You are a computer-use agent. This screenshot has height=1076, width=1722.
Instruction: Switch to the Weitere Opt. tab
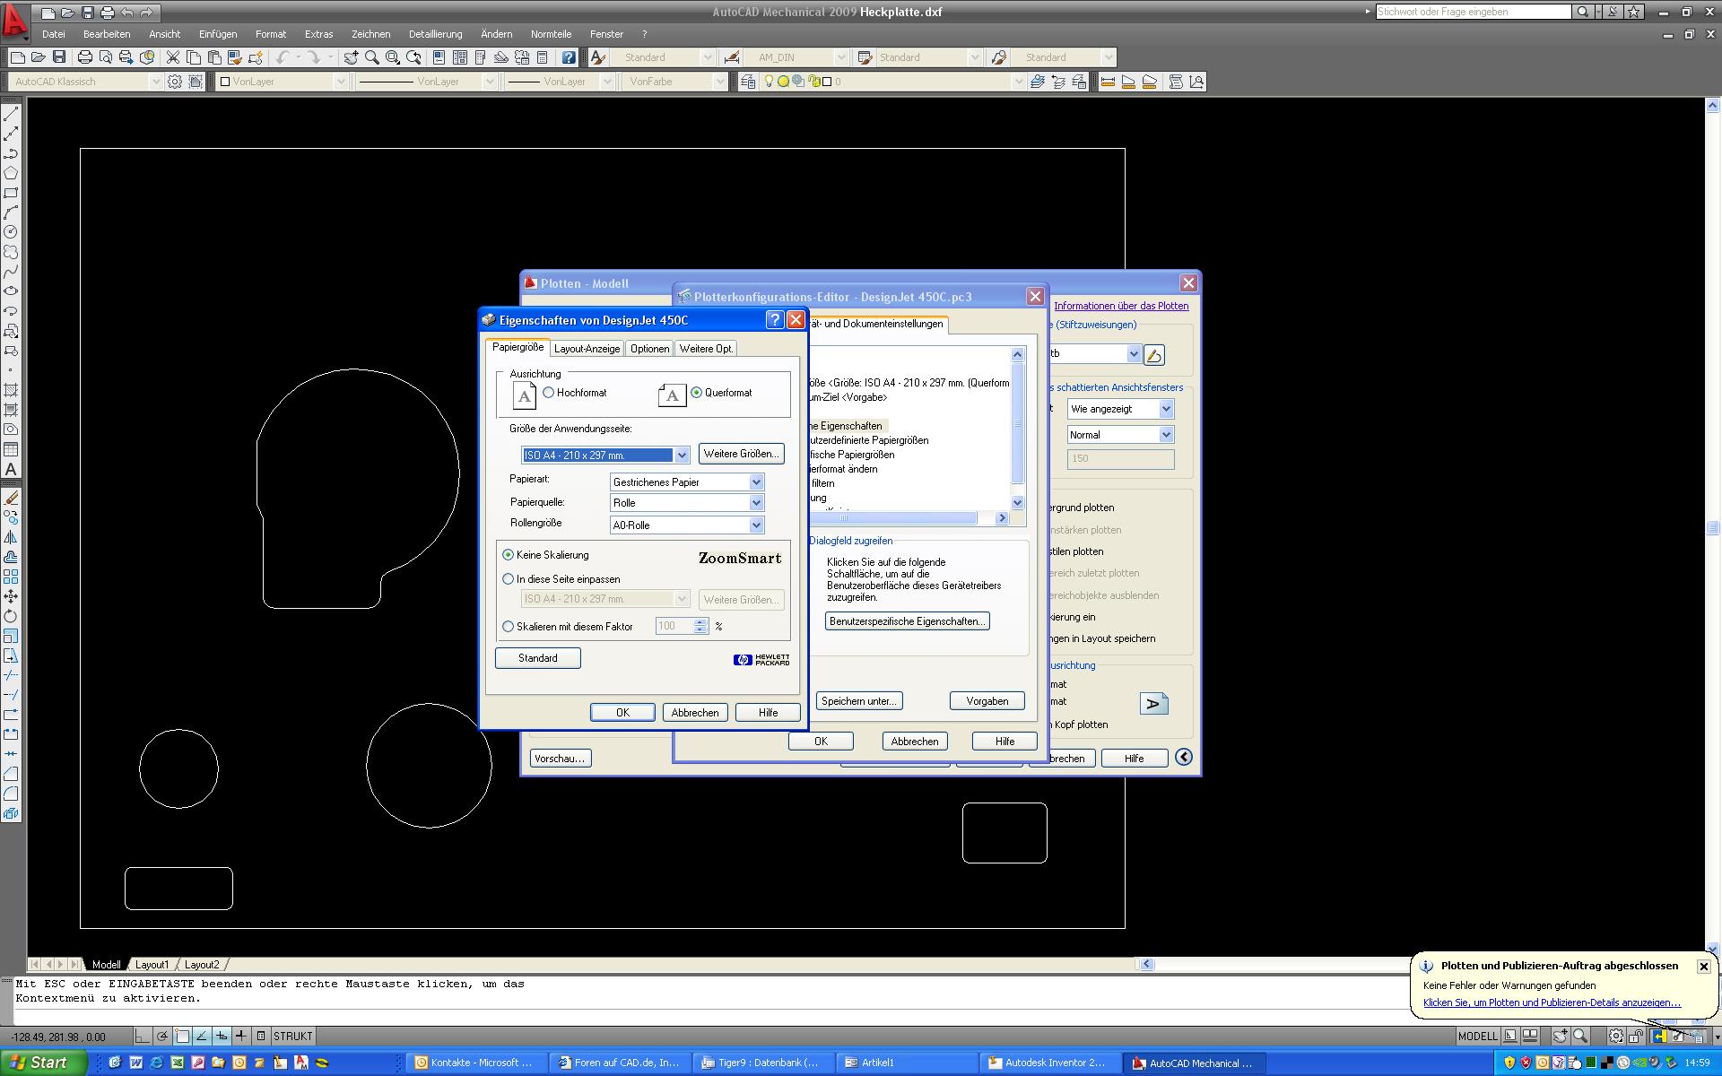pos(706,349)
